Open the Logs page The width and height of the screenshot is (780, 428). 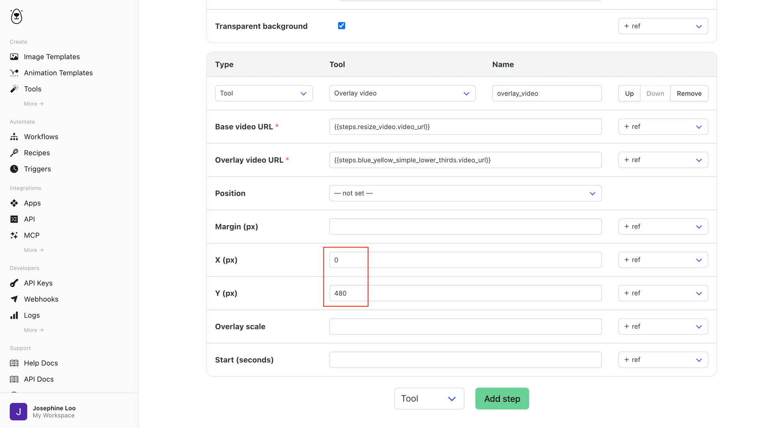[x=32, y=315]
